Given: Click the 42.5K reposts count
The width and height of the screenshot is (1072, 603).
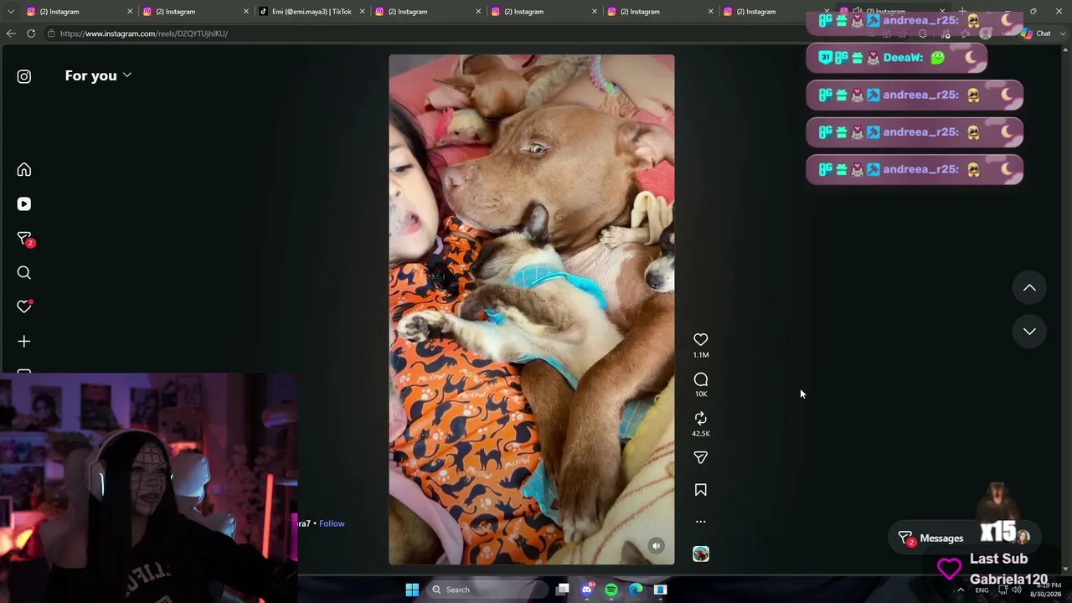Looking at the screenshot, I should tap(701, 433).
